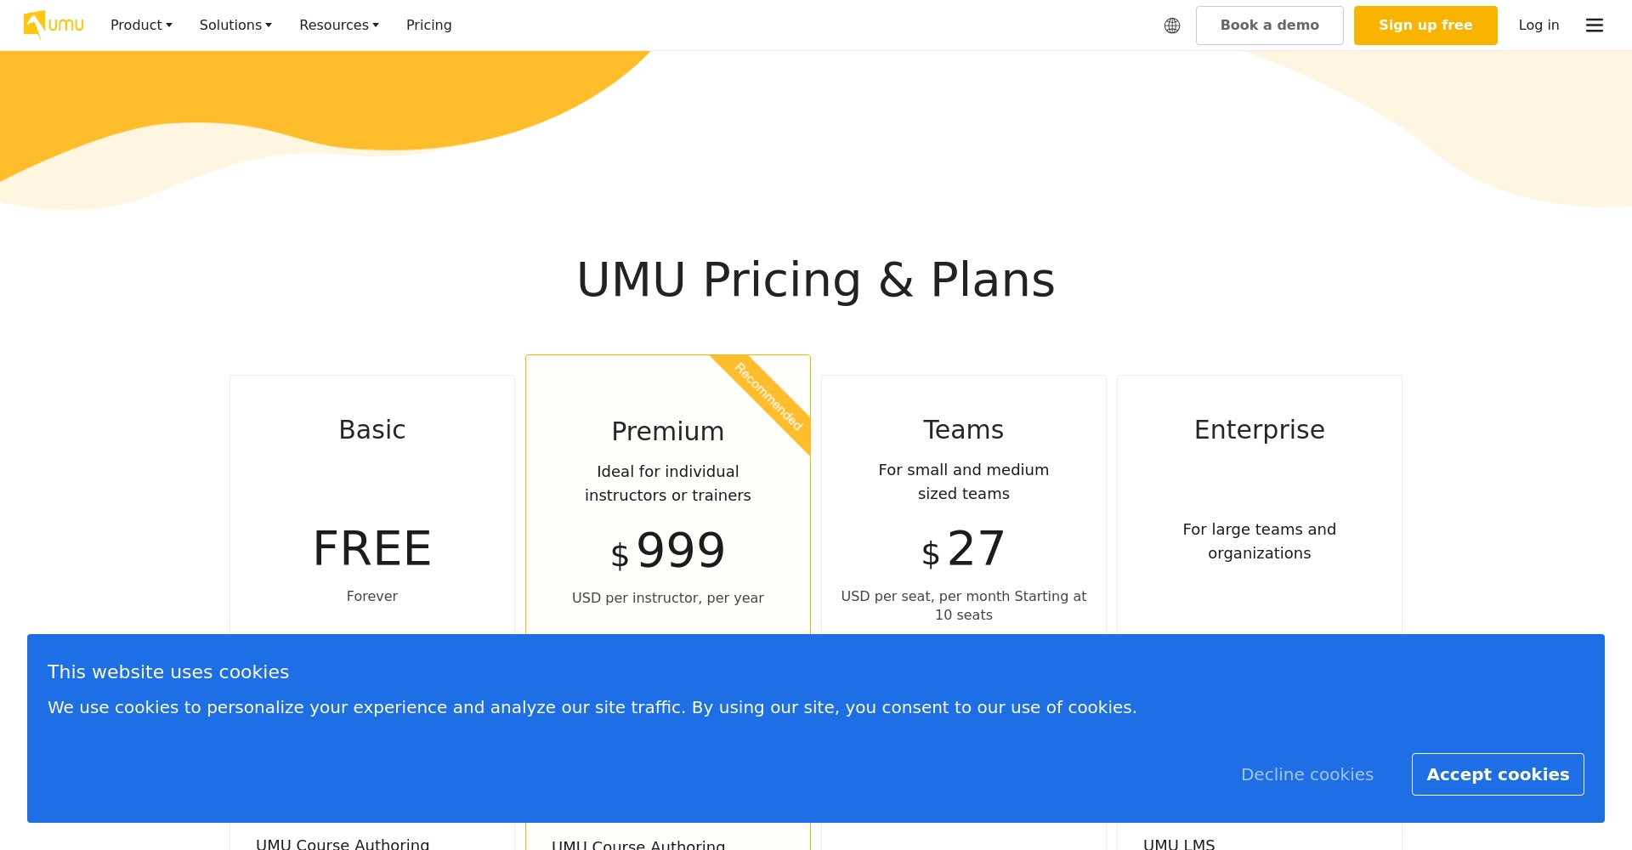The height and width of the screenshot is (850, 1632).
Task: Decline cookies in the banner
Action: [1307, 773]
